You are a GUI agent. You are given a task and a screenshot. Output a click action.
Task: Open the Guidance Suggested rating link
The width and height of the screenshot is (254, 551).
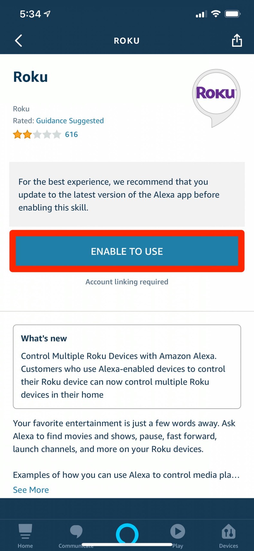point(70,121)
